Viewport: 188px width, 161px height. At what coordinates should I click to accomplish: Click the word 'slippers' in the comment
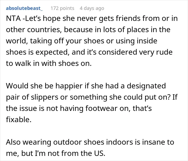coord(45,97)
